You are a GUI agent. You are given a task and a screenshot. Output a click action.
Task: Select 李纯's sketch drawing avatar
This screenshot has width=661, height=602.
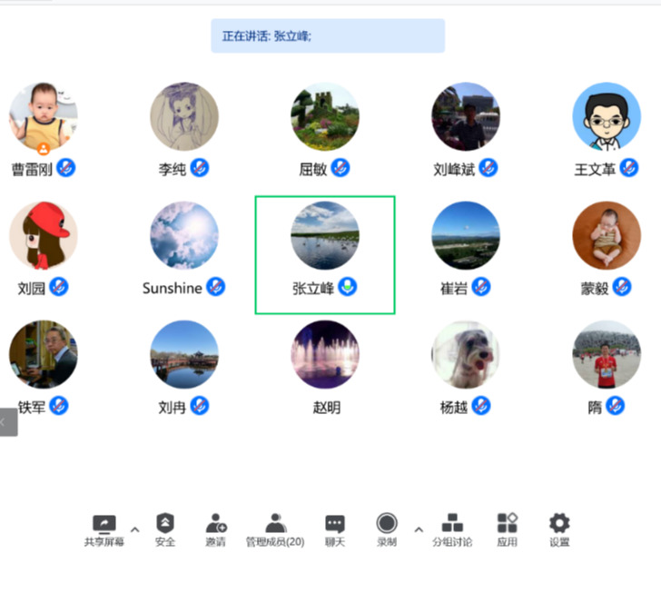[184, 116]
